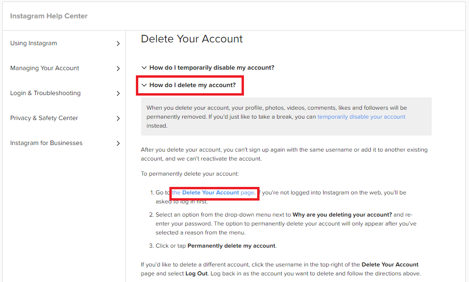This screenshot has height=282, width=469.
Task: Click chevron arrow beside Using Instagram
Action: click(118, 44)
